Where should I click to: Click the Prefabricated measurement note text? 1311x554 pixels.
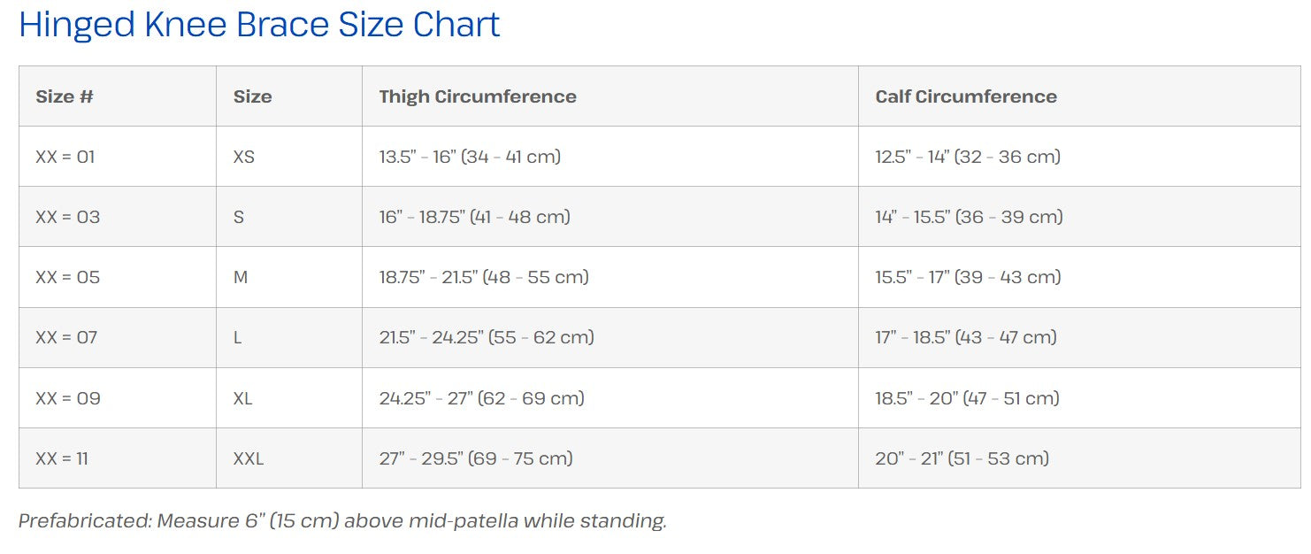pyautogui.click(x=342, y=520)
